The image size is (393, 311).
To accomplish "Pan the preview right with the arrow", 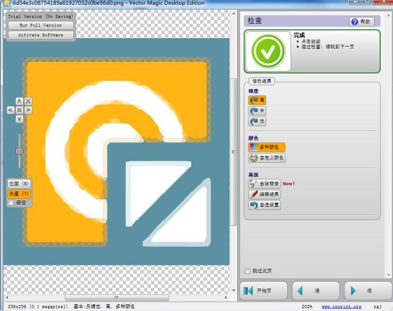I will pyautogui.click(x=28, y=110).
